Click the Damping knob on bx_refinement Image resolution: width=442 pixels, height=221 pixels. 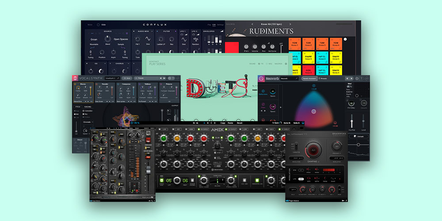[312, 150]
